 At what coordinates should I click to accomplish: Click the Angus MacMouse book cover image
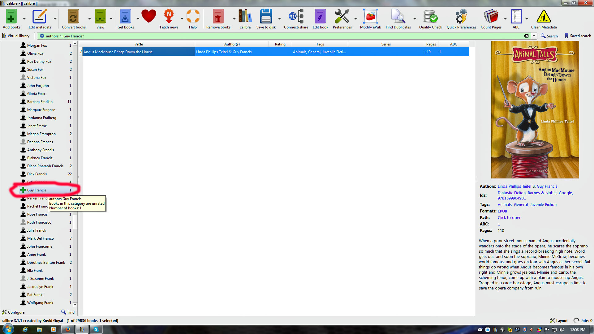[535, 110]
